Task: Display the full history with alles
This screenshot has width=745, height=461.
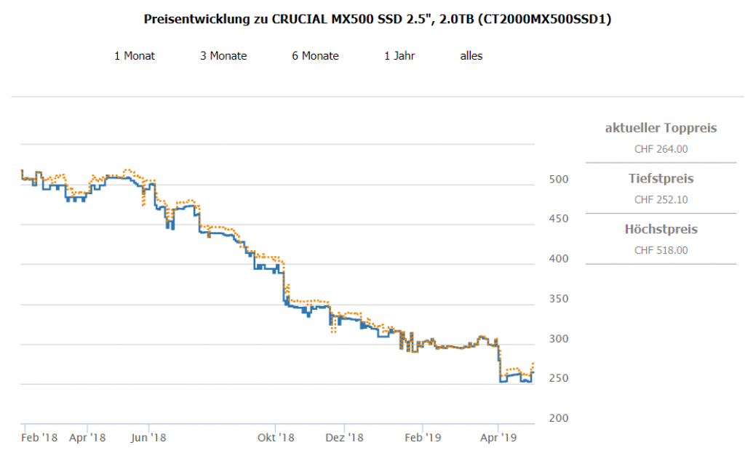Action: [x=471, y=56]
